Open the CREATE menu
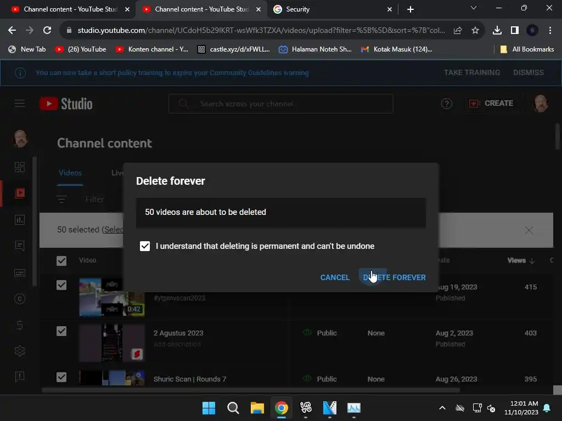This screenshot has height=421, width=562. click(491, 104)
